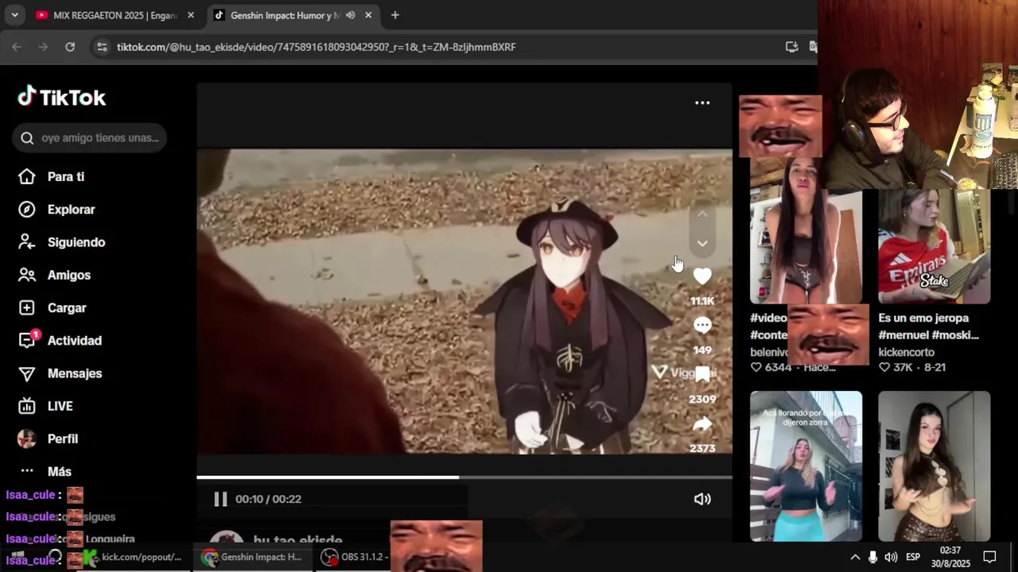Click the Explorar compass icon
Screen dimensions: 1018x572
[27, 210]
